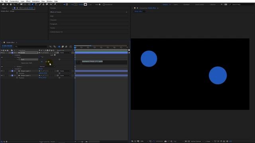
Task: Expand the Preview panel
Action: point(53,8)
